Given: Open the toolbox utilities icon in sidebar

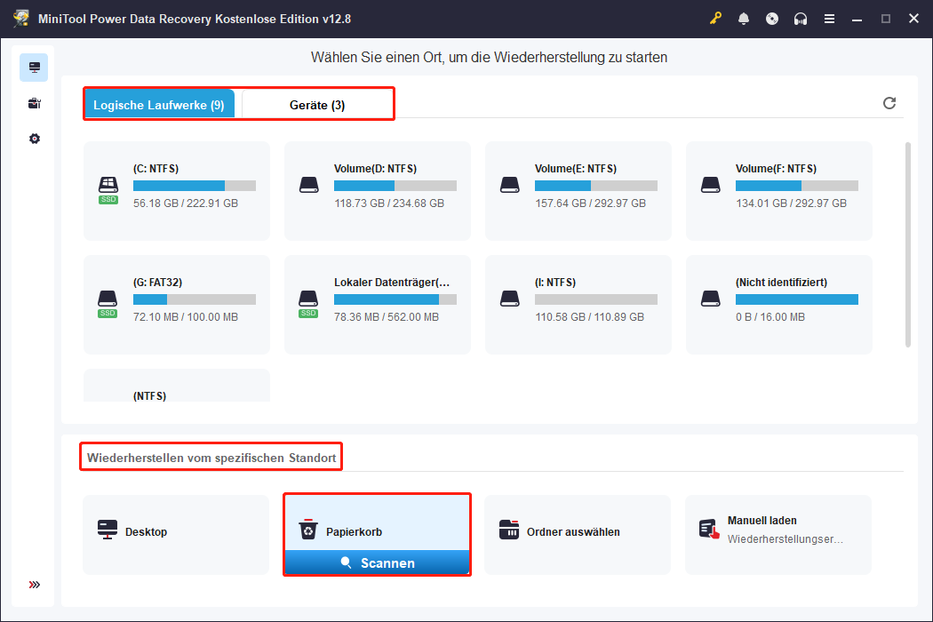Looking at the screenshot, I should [35, 104].
